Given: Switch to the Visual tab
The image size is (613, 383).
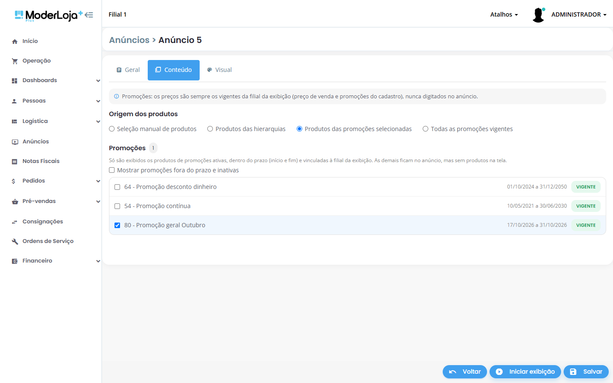Looking at the screenshot, I should point(219,70).
